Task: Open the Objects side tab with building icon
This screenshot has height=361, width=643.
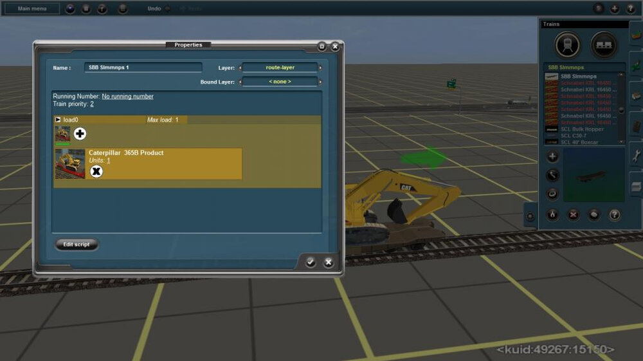Action: 636,96
